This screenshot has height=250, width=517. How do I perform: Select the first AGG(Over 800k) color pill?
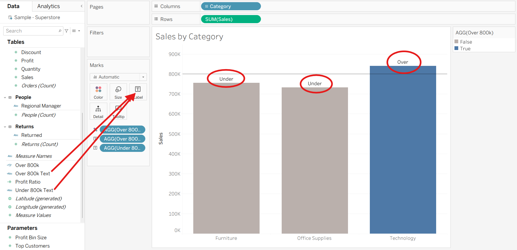[x=122, y=130]
